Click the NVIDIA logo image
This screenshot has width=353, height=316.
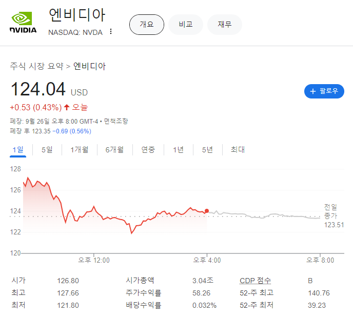point(23,22)
